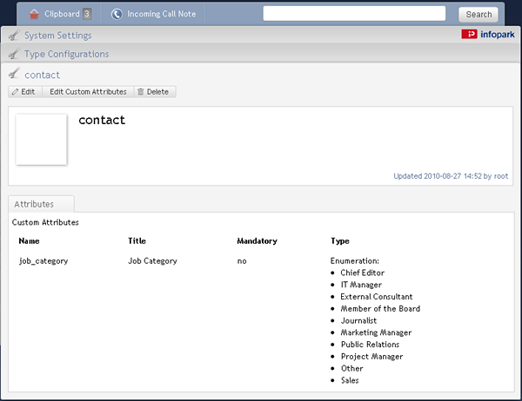Click the infopark logo
This screenshot has height=401, width=522.
pos(488,34)
